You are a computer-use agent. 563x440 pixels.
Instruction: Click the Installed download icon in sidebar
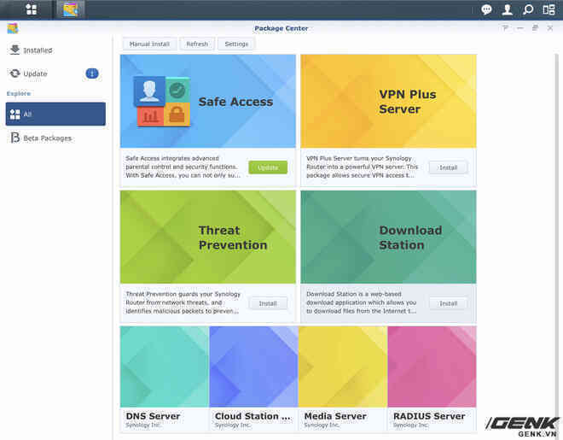(x=15, y=50)
